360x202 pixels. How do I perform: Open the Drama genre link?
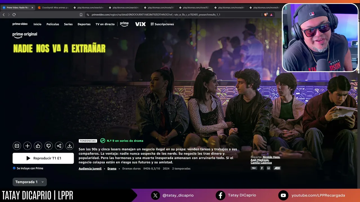pyautogui.click(x=112, y=169)
